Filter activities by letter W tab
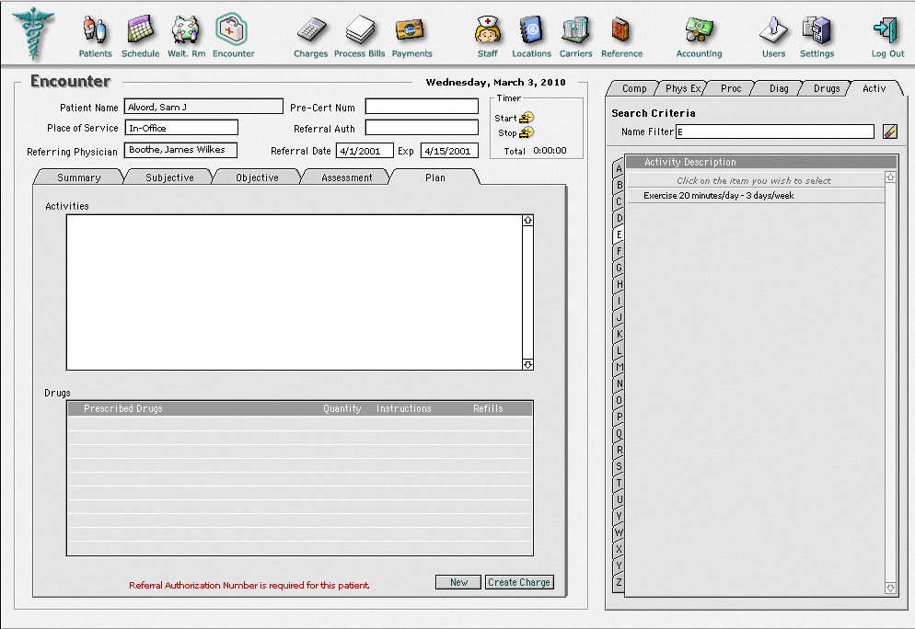 click(619, 532)
